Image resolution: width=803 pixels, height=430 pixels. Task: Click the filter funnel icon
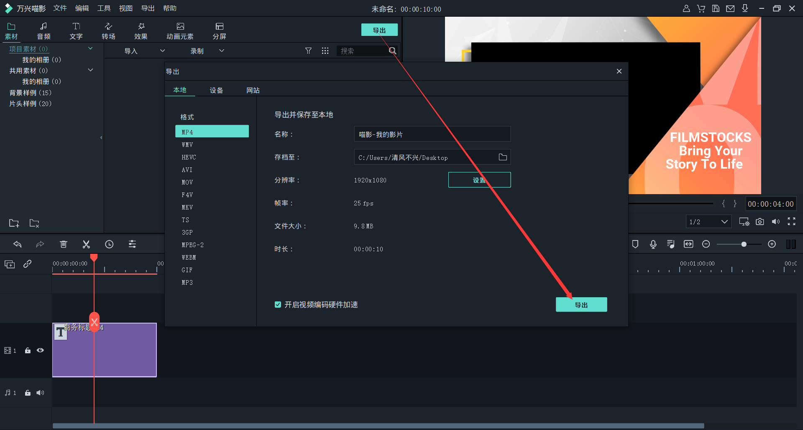point(308,51)
